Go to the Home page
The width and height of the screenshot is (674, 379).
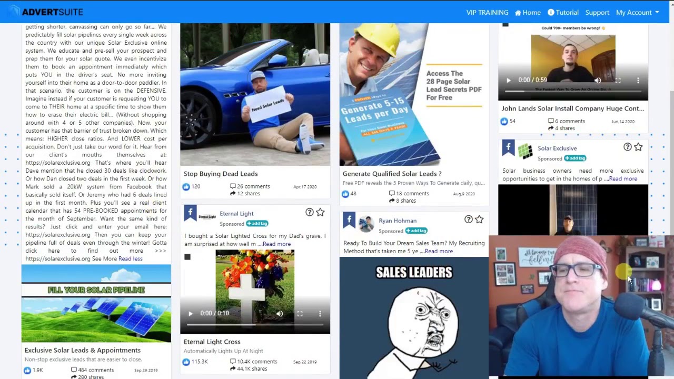[x=528, y=12]
